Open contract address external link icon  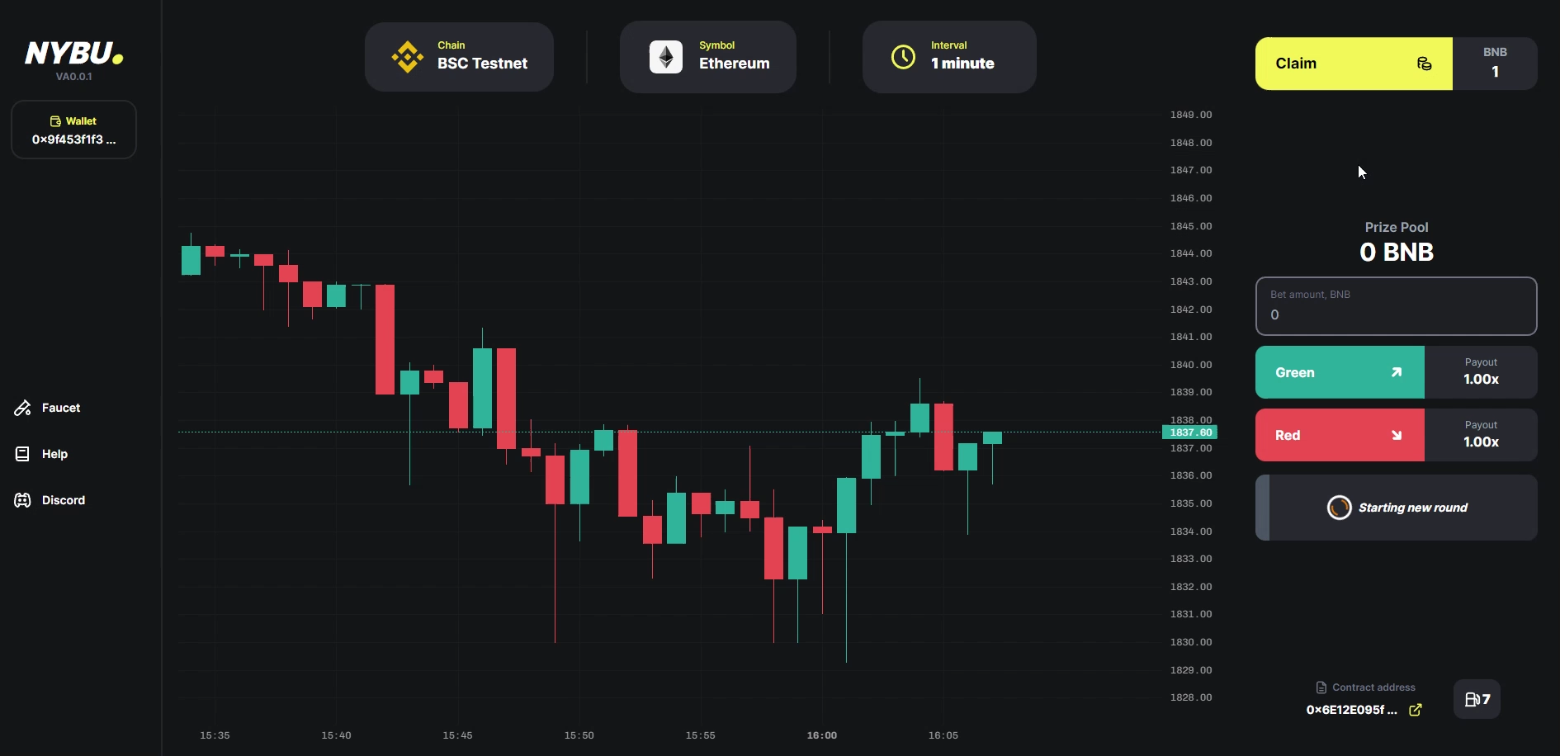pos(1416,710)
